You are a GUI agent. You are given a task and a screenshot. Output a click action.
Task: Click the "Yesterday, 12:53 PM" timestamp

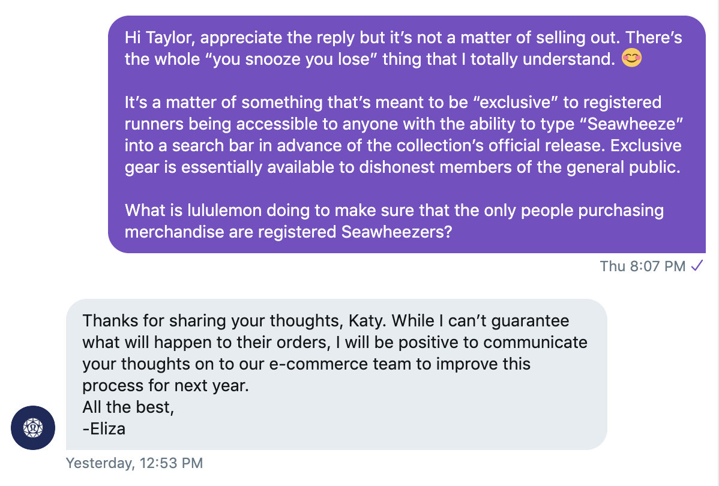pyautogui.click(x=134, y=463)
